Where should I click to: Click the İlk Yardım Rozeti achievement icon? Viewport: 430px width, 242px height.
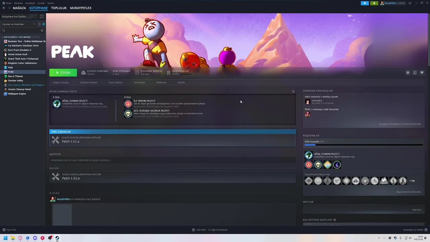point(128,104)
